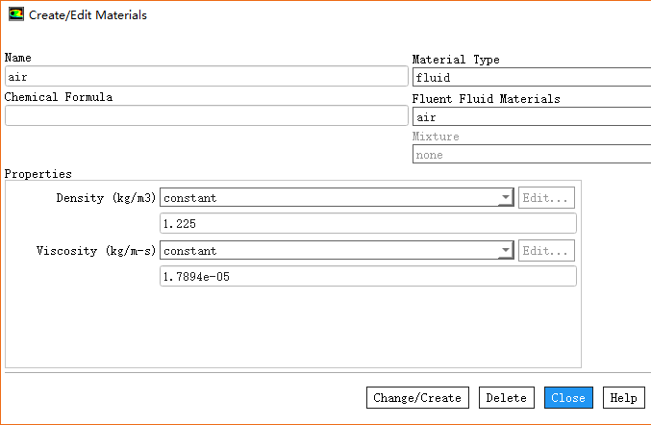Click the empty Chemical Formula field
Screen dimensions: 651x425
pyautogui.click(x=206, y=115)
